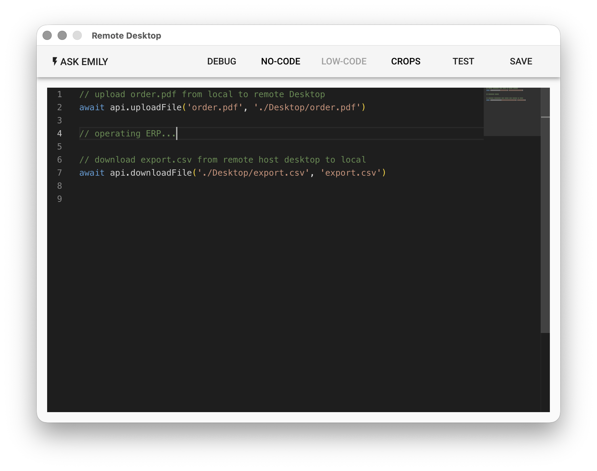Click the comment '// operating ERP...'

coord(128,133)
